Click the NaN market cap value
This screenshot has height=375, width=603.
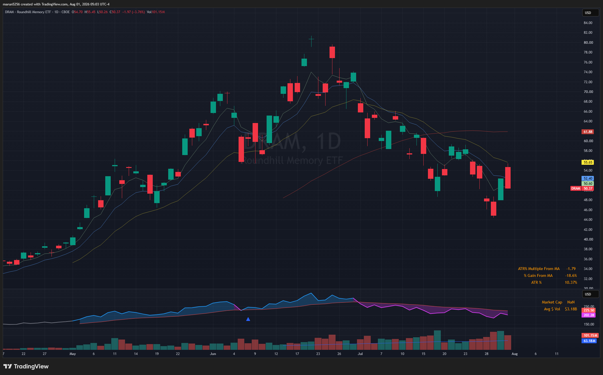coord(571,302)
